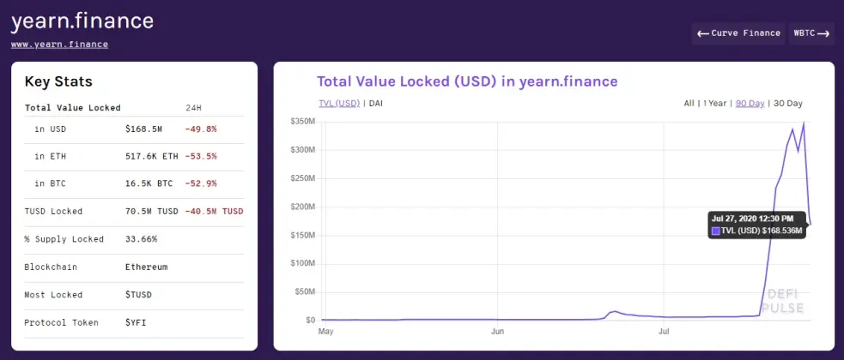This screenshot has height=360, width=844.
Task: Select the 30 Day time range
Action: 788,103
